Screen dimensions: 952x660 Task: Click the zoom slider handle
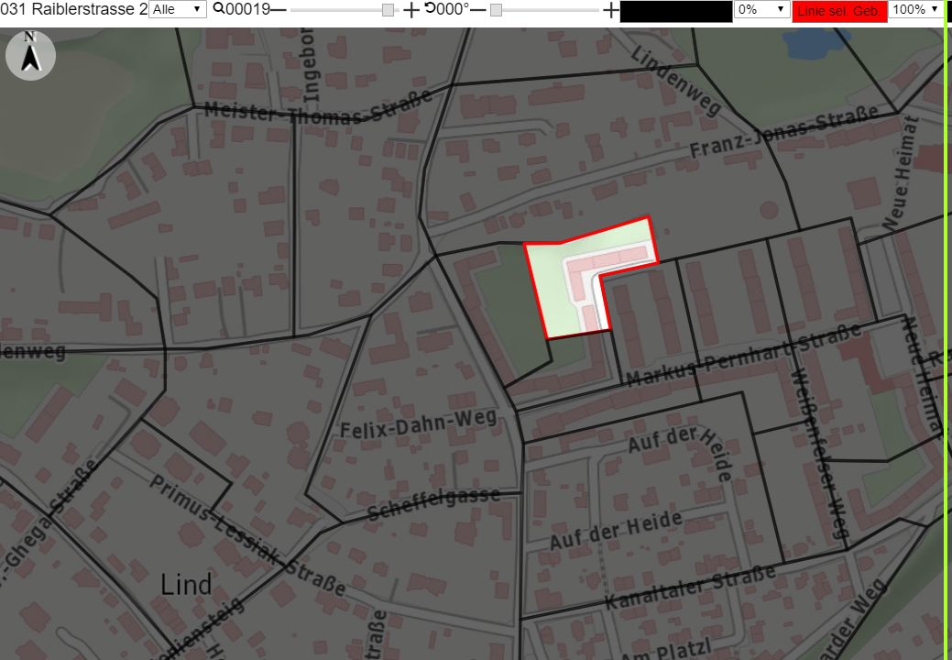(388, 10)
